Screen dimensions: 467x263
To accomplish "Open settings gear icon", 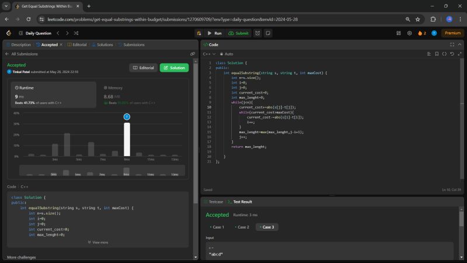I will (x=409, y=33).
